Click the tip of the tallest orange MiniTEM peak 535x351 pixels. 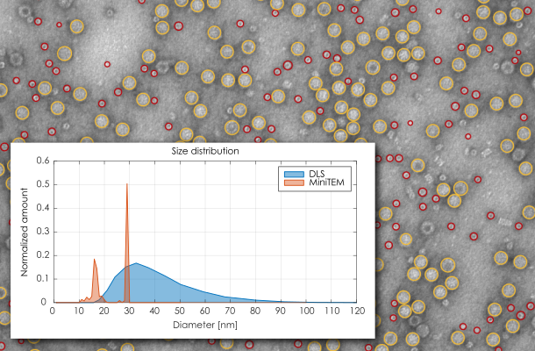[x=127, y=185]
